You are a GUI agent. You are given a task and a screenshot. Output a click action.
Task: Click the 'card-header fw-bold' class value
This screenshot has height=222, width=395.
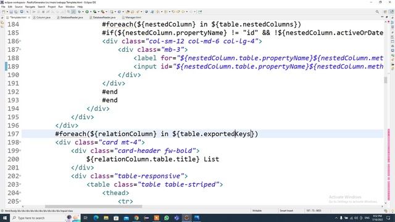[x=155, y=150]
